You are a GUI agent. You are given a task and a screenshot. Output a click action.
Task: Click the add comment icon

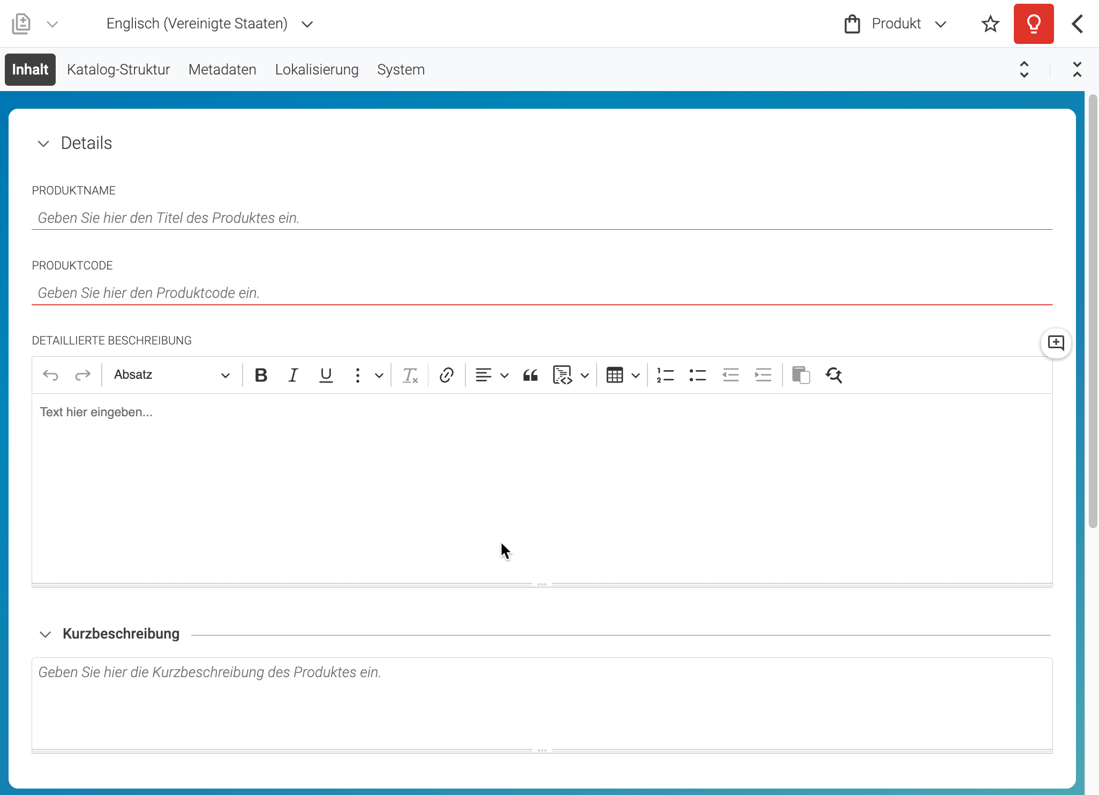click(x=1056, y=343)
